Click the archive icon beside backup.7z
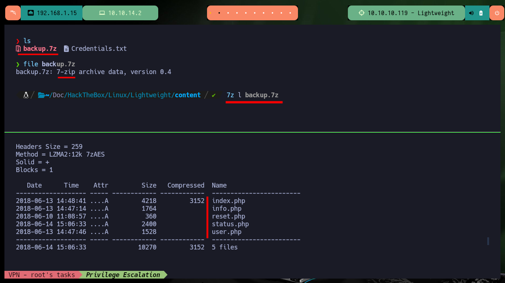 18,49
